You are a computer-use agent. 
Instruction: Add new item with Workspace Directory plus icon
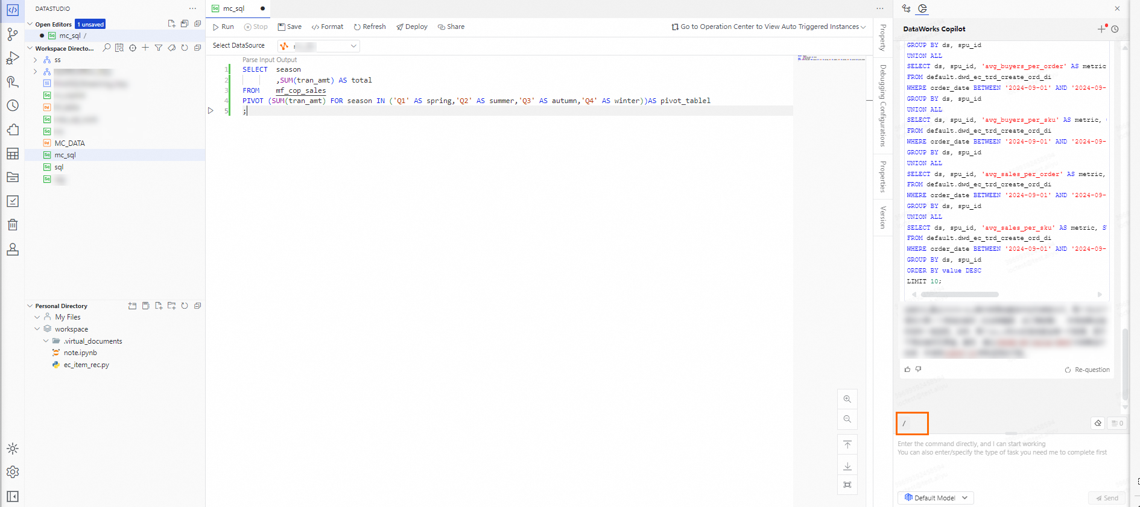pos(145,48)
